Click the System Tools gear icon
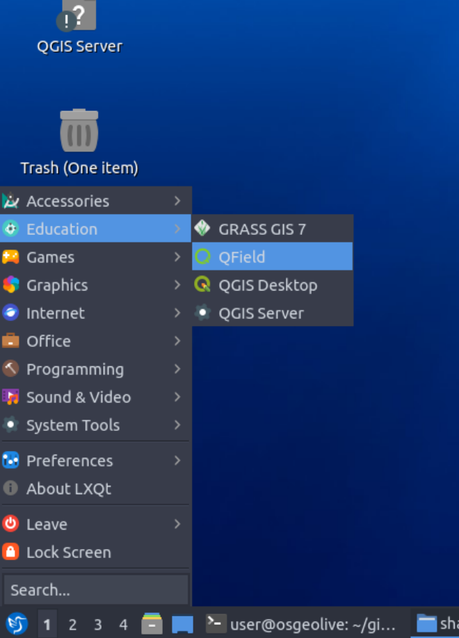Screen dimensions: 459x638 coord(10,425)
